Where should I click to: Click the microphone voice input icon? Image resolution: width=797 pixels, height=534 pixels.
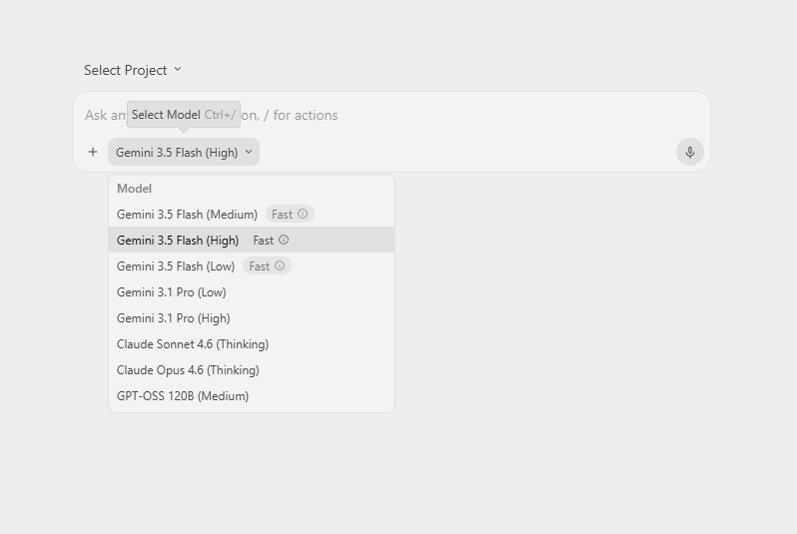[690, 152]
